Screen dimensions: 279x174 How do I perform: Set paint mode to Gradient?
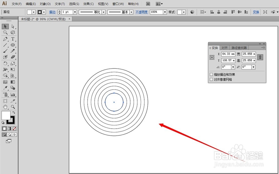pos(9,129)
